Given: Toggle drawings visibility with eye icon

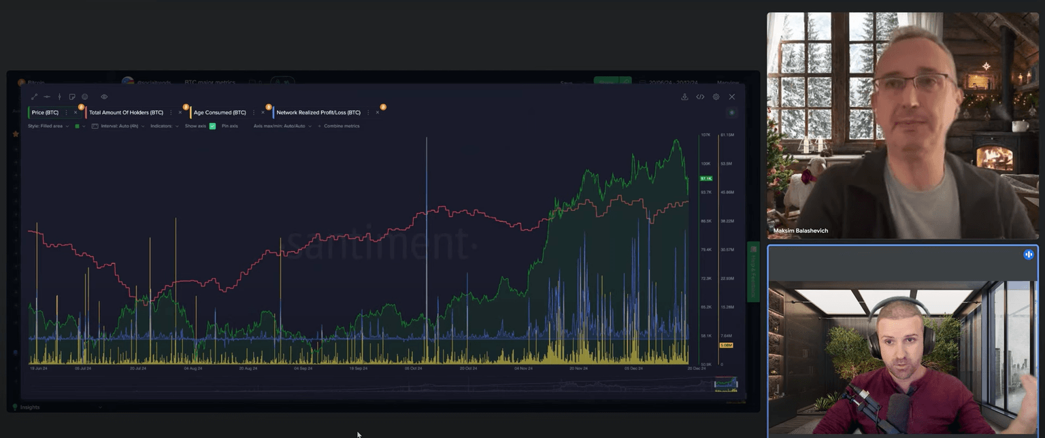Looking at the screenshot, I should (104, 97).
